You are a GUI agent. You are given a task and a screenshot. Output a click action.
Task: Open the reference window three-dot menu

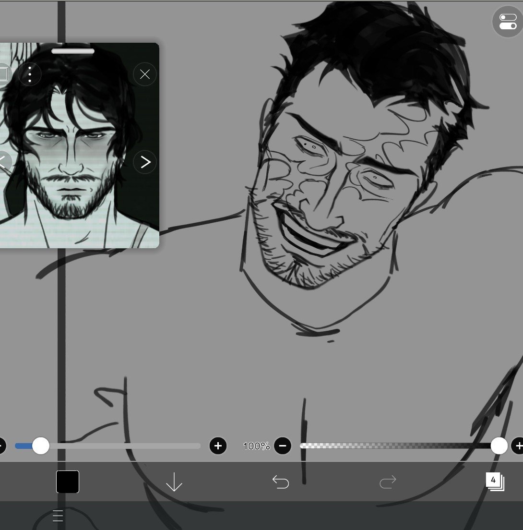click(30, 74)
